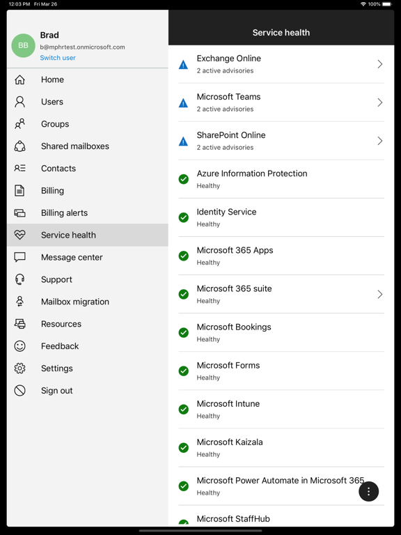
Task: Tap "2 active advisories" under Microsoft Teams
Action: 225,109
